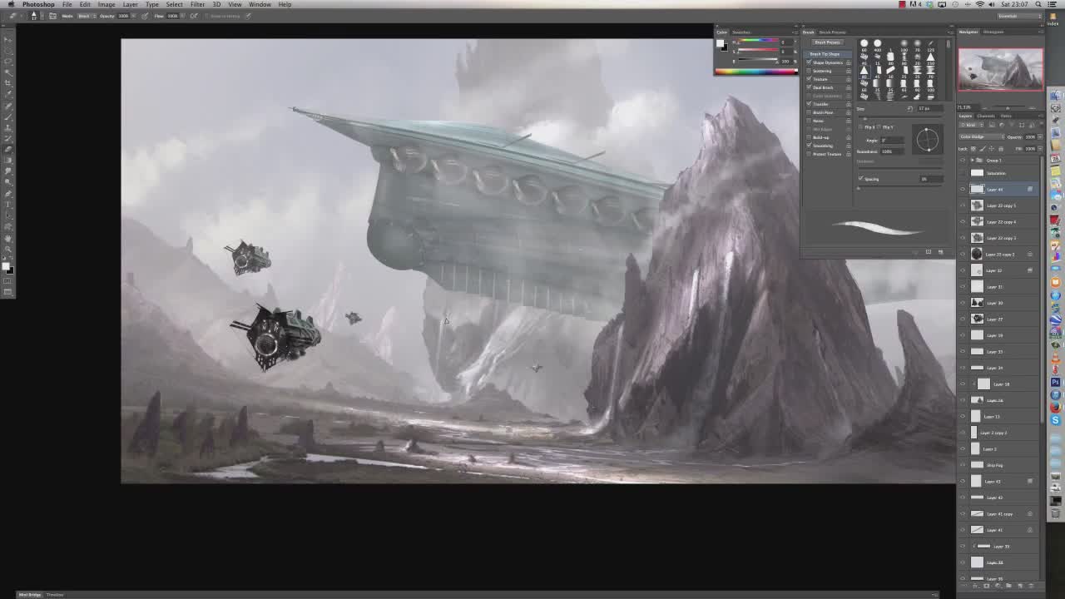Pick the Crop tool
Viewport: 1065px width, 599px height.
8,84
